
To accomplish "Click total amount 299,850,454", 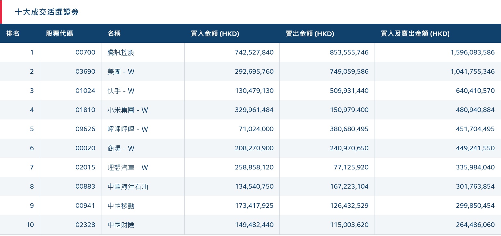I will click(475, 206).
